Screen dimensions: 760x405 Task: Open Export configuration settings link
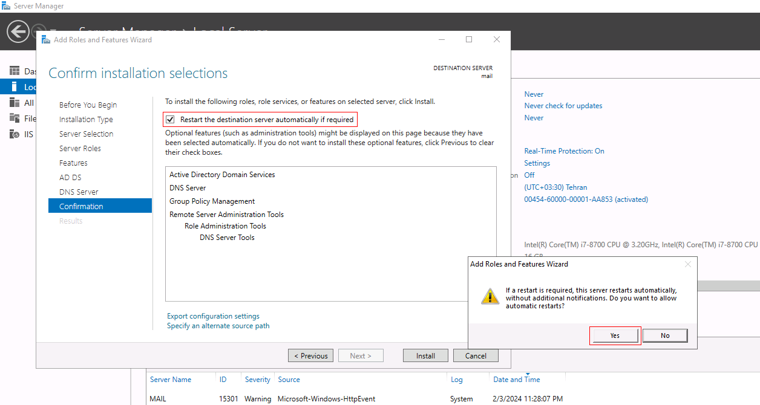click(213, 316)
